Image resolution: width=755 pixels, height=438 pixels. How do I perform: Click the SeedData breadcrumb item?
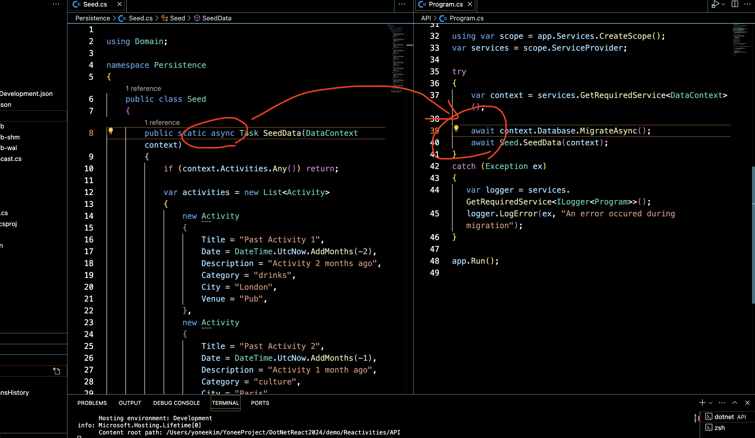pyautogui.click(x=216, y=18)
